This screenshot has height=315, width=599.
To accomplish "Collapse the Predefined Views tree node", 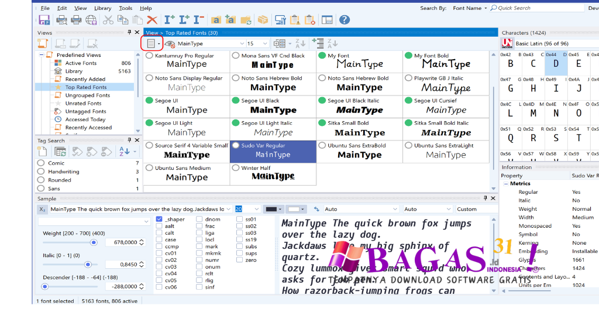I will tap(41, 55).
